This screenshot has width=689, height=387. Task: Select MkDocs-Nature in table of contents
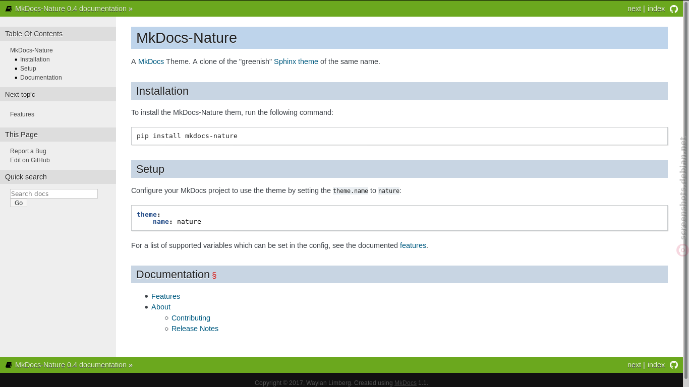31,50
